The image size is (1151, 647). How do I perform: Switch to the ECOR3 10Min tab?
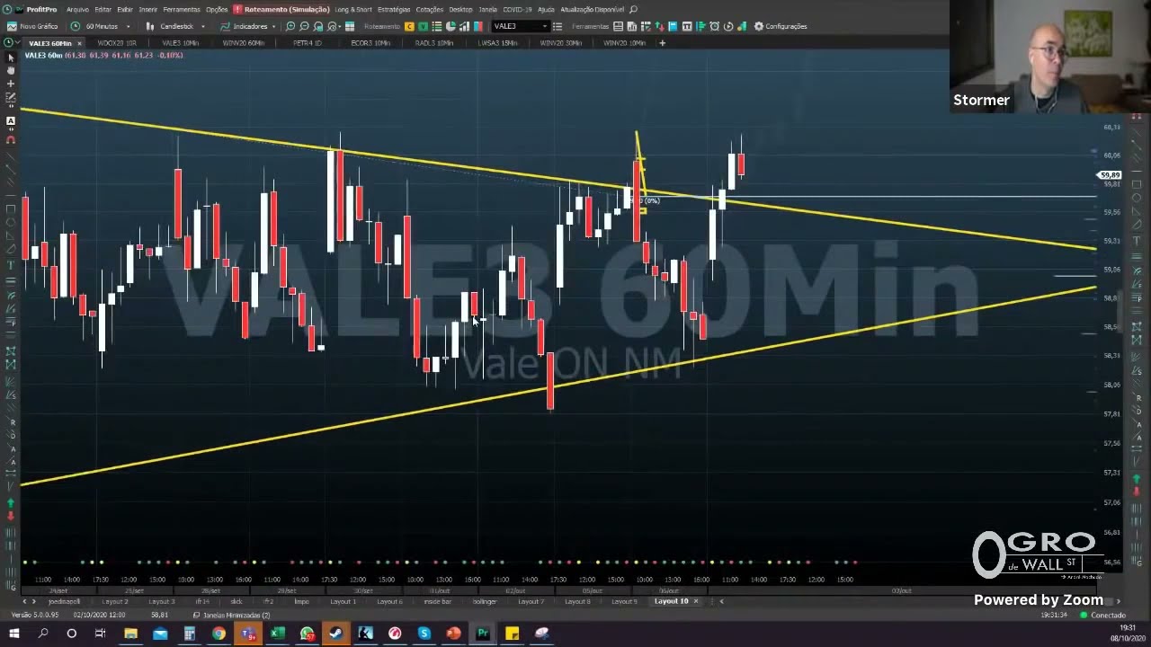click(370, 43)
